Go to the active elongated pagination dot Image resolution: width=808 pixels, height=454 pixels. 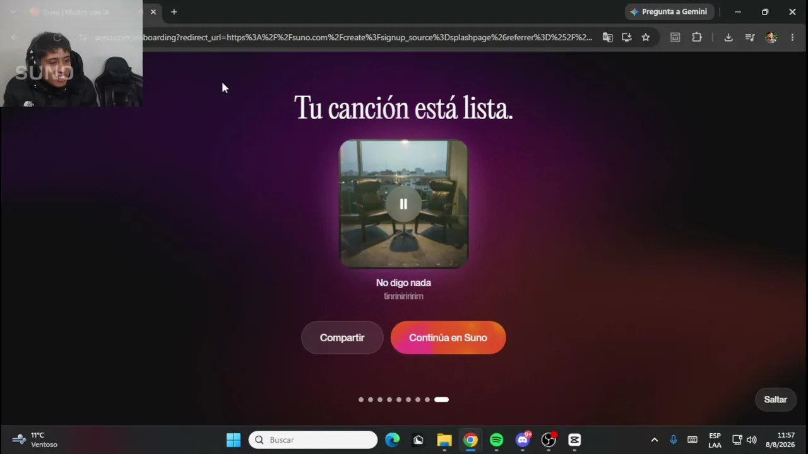[x=441, y=399]
